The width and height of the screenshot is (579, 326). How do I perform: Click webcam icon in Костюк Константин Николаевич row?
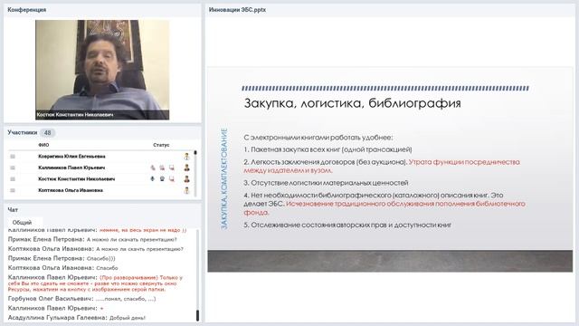pyautogui.click(x=162, y=179)
